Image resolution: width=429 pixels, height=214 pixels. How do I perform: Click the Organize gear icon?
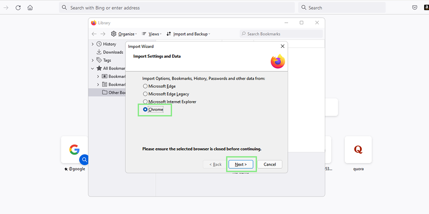[114, 34]
